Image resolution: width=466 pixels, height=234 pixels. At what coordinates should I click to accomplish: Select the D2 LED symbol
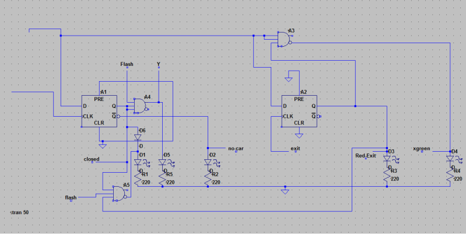pyautogui.click(x=208, y=162)
